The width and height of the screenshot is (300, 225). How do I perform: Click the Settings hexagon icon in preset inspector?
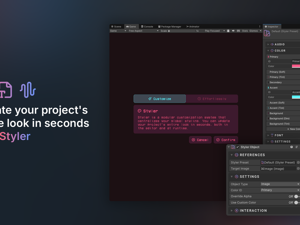(x=272, y=142)
